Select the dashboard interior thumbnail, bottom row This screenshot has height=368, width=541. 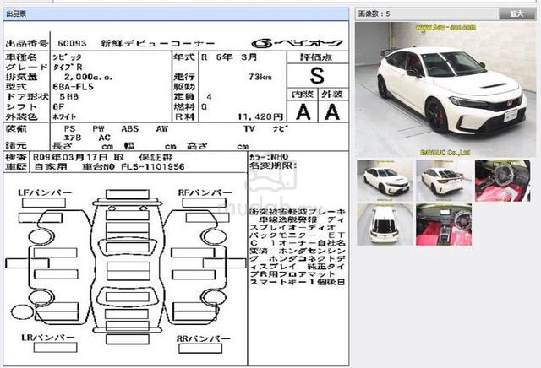click(x=444, y=225)
